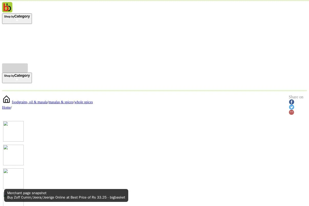
Task: Click the caret under lower Shop by Category
Action: (x=17, y=80)
